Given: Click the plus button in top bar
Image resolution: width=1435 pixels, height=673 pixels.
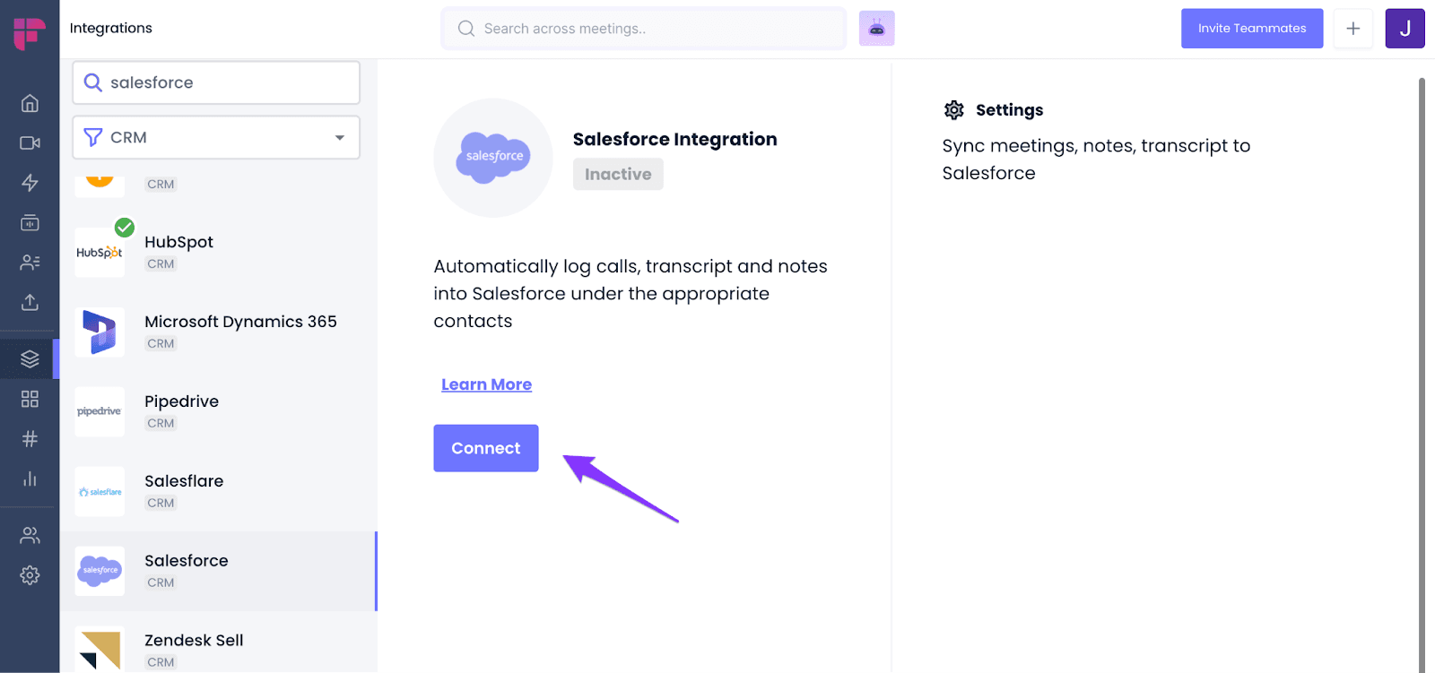Looking at the screenshot, I should coord(1352,29).
